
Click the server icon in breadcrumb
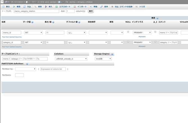click(6, 2)
